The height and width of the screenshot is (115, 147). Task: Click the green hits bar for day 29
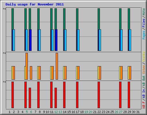tap(129, 19)
